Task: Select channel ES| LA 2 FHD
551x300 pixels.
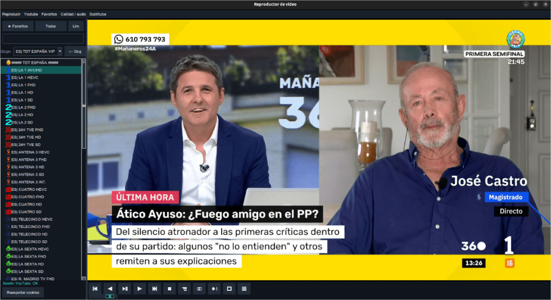Action: pyautogui.click(x=41, y=108)
